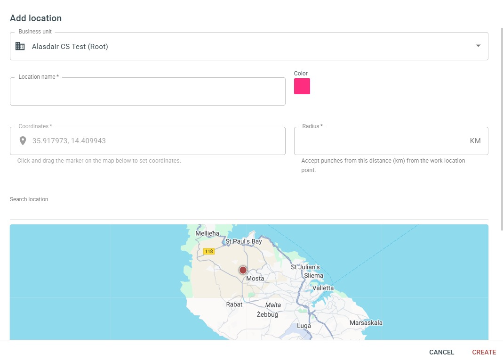
Task: Click St Paul's Bay label on map
Action: point(243,241)
